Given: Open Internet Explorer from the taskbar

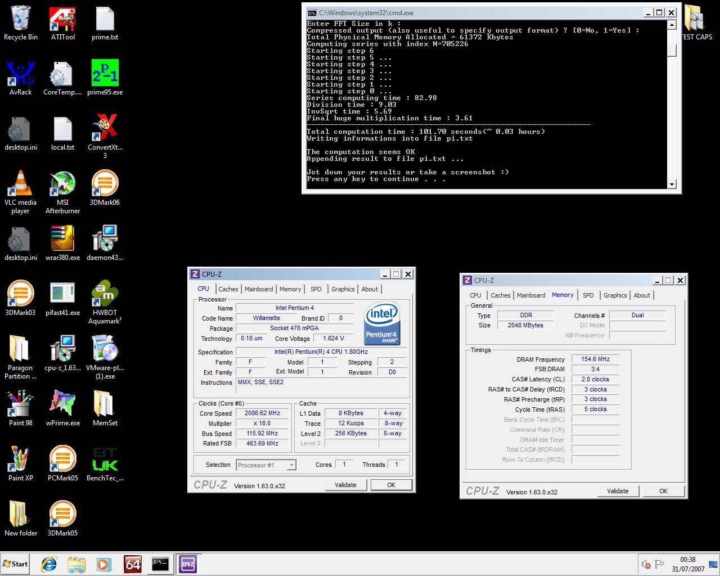Looking at the screenshot, I should pos(49,564).
